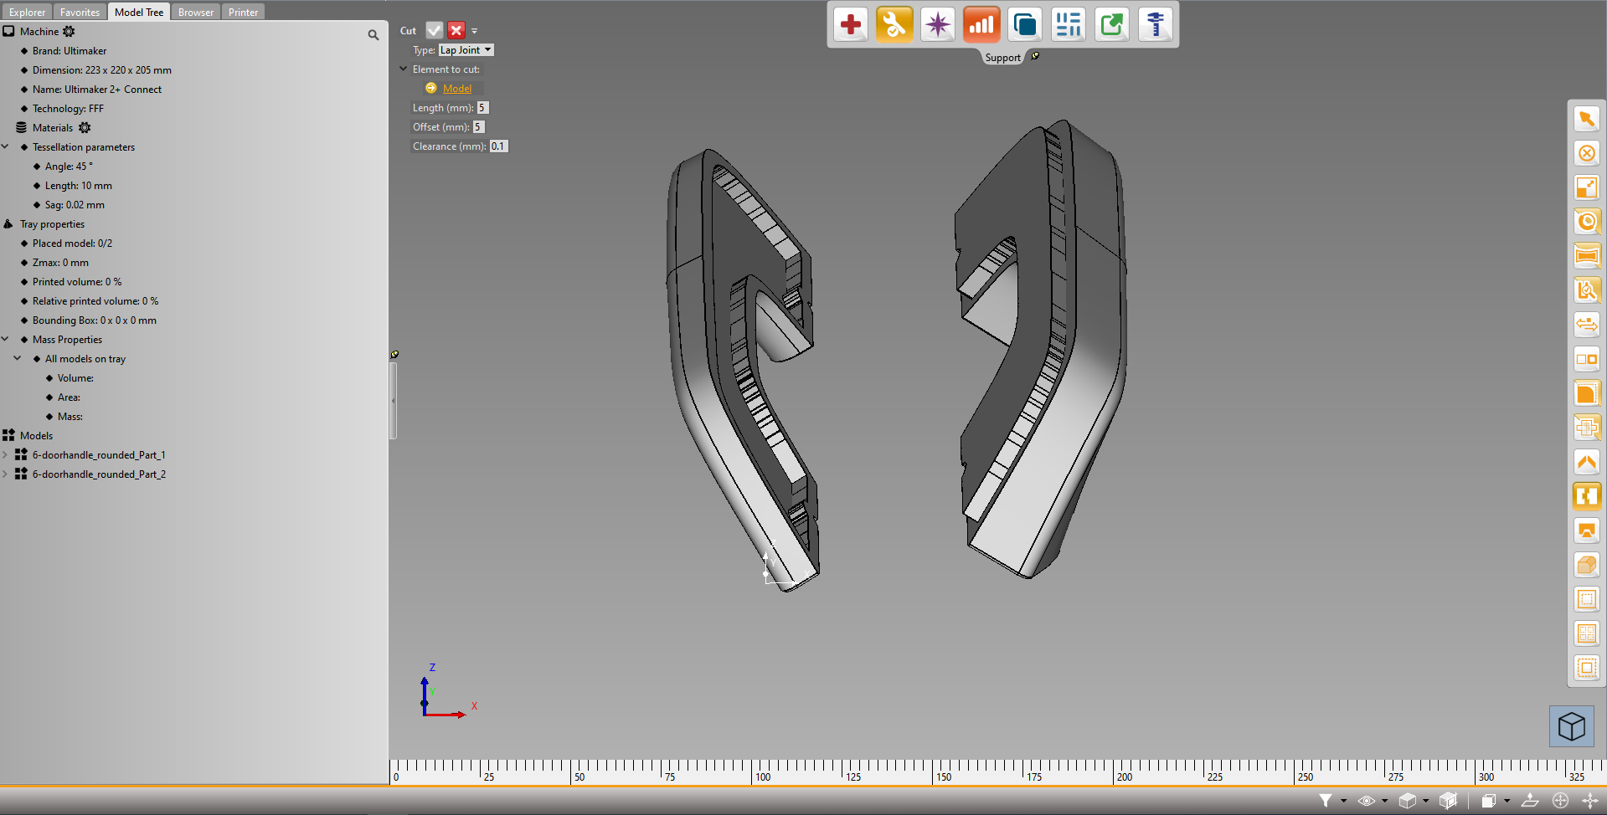
Task: Click the underlined Model selection link
Action: pyautogui.click(x=456, y=88)
